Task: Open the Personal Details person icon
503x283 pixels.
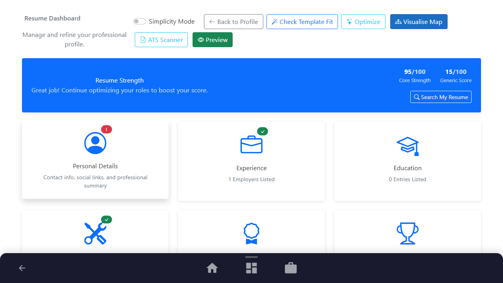Action: [95, 143]
